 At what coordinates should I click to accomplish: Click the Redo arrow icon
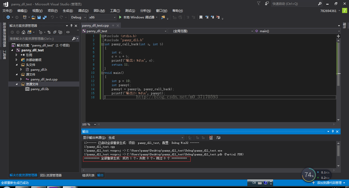[x=61, y=17]
